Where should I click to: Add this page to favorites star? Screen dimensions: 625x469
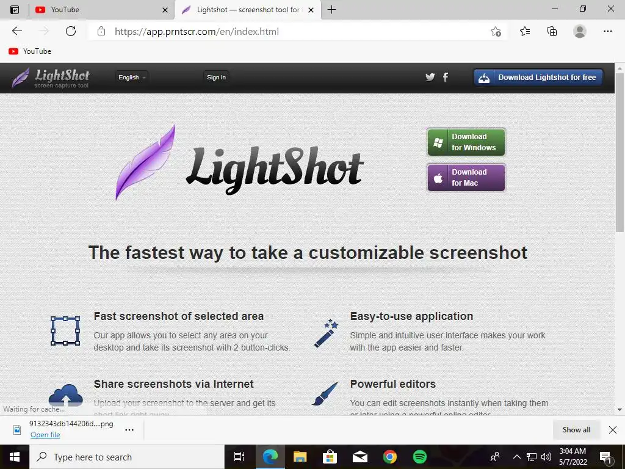click(x=496, y=31)
